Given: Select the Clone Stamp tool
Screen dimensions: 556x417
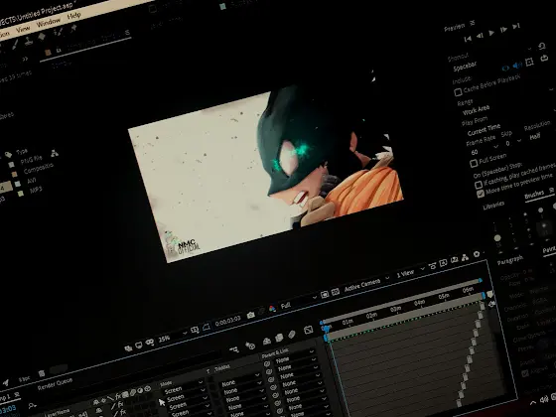Looking at the screenshot, I should [29, 41].
